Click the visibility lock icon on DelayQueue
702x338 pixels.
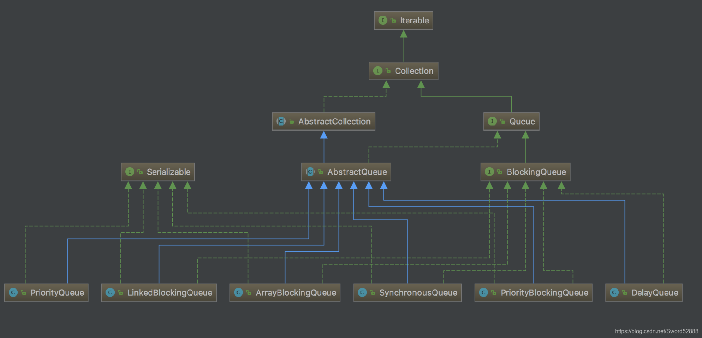pyautogui.click(x=624, y=293)
